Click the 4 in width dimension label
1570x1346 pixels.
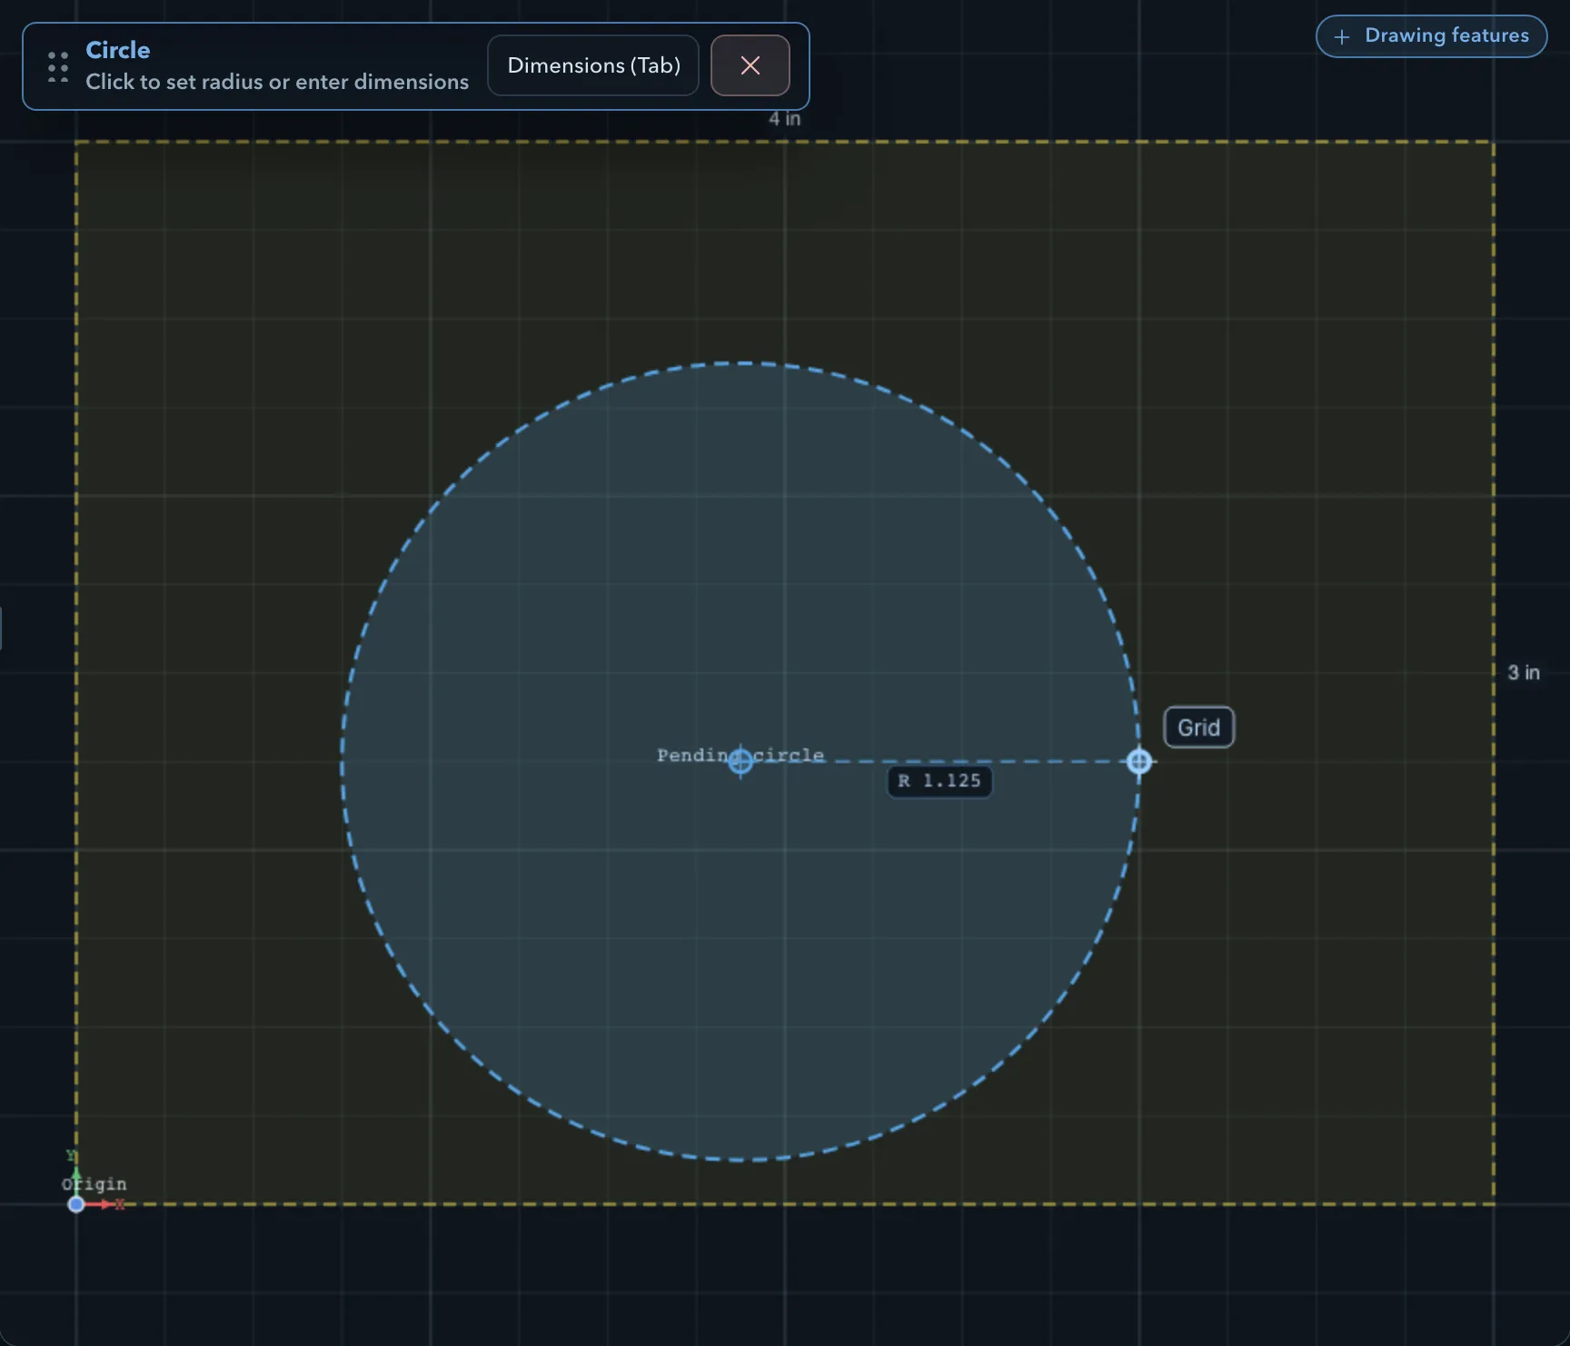pyautogui.click(x=784, y=119)
